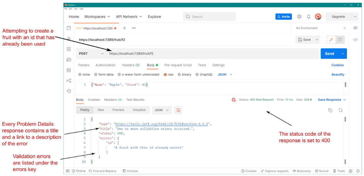Click the Beautify link
This screenshot has width=364, height=176.
tap(338, 75)
